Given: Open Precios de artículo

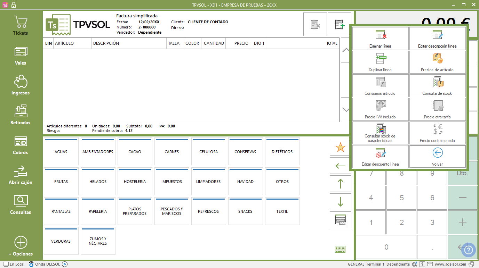Looking at the screenshot, I should coord(438,62).
